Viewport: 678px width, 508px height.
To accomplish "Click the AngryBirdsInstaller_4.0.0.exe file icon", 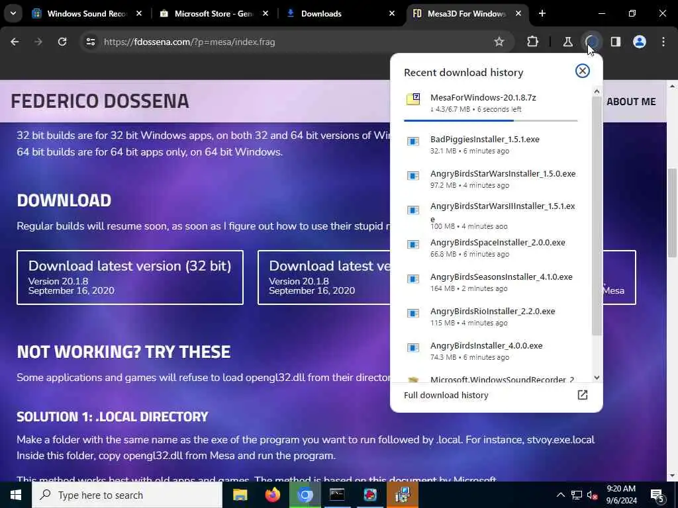I will (x=413, y=348).
